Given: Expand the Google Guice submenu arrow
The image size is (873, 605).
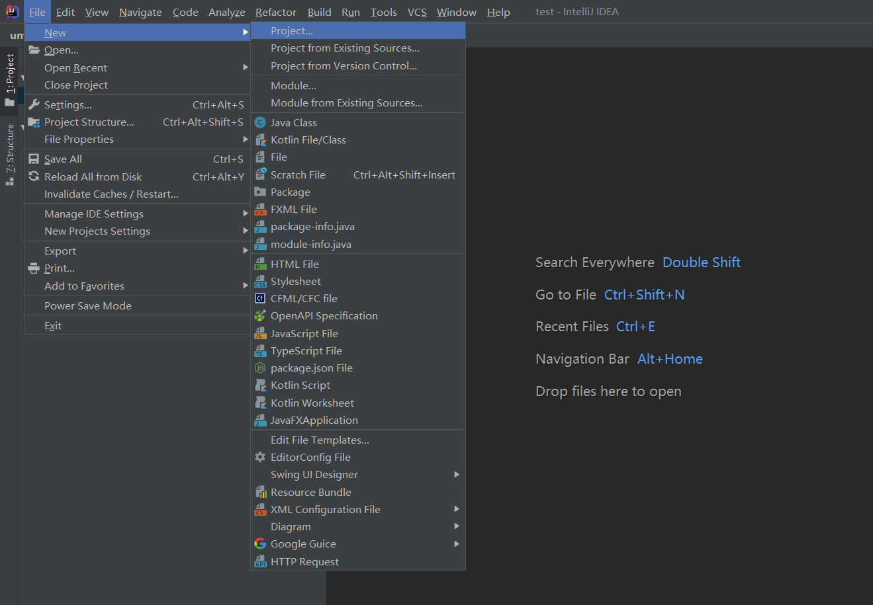Looking at the screenshot, I should [457, 544].
